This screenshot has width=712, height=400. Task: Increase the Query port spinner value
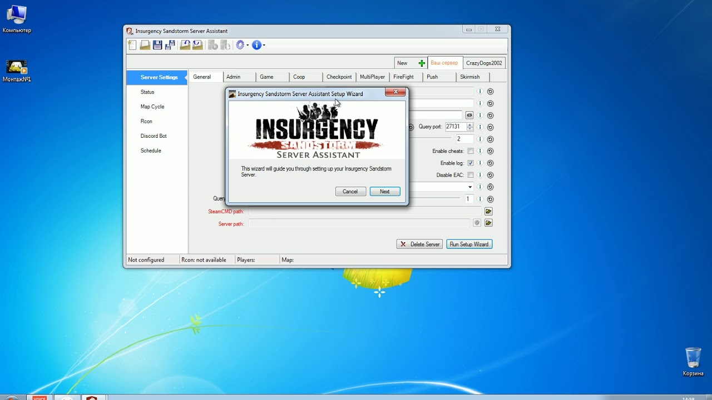click(x=470, y=125)
